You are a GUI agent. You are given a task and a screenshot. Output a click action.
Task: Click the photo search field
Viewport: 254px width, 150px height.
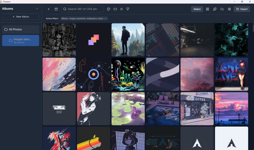point(82,9)
